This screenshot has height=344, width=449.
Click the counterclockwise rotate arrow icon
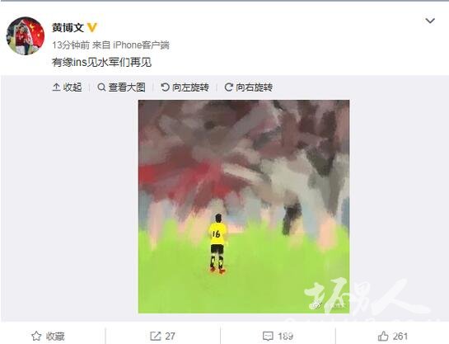pyautogui.click(x=165, y=87)
